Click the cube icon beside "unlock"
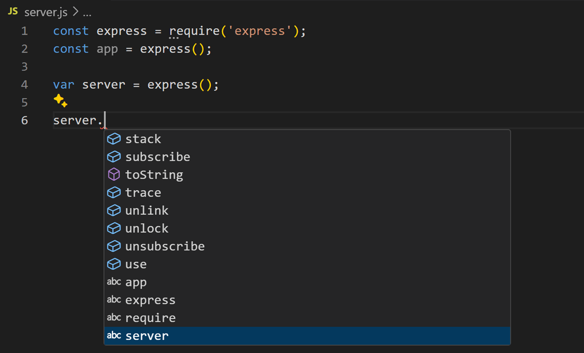584x353 pixels. coord(113,228)
